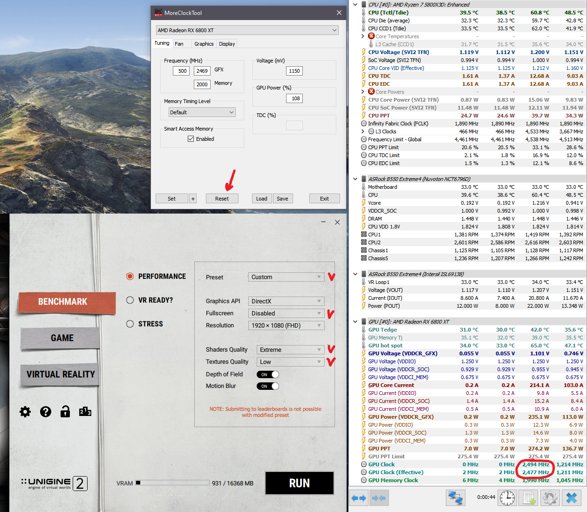
Task: Expand the Core Temperatures group
Action: 363,36
